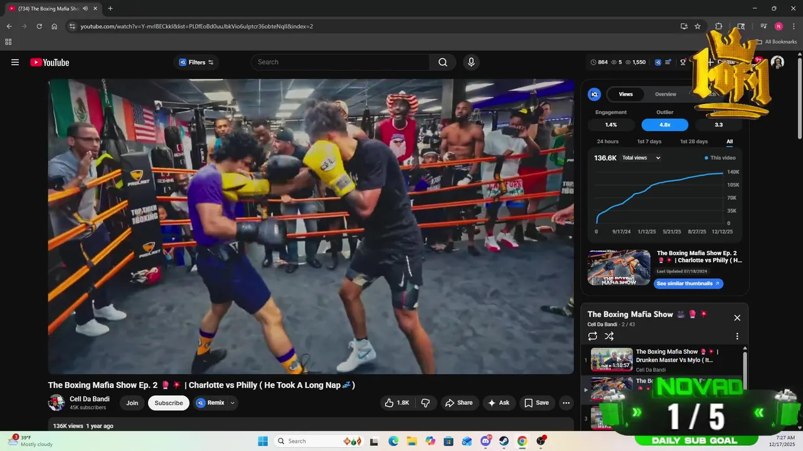This screenshot has height=451, width=803.
Task: Click the 1.4% Engagement pill
Action: [x=611, y=125]
